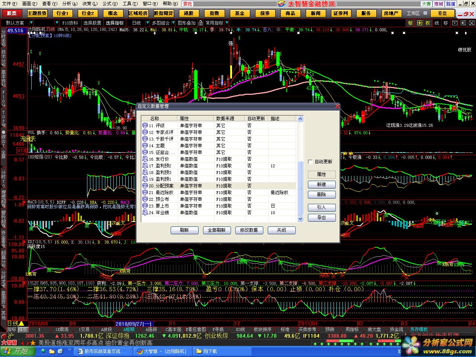This screenshot has height=357, width=476.
Task: Click the lock icon next to 图形叠加
Action: point(200,23)
